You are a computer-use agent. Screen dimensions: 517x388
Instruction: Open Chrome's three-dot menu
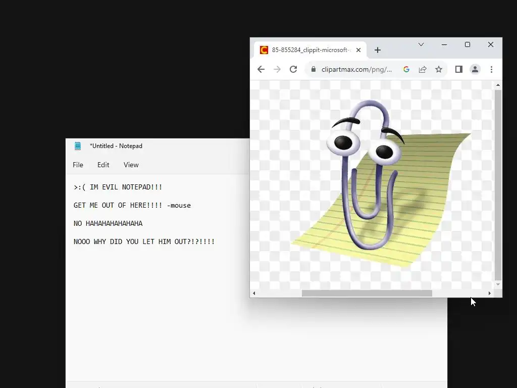[x=491, y=69]
